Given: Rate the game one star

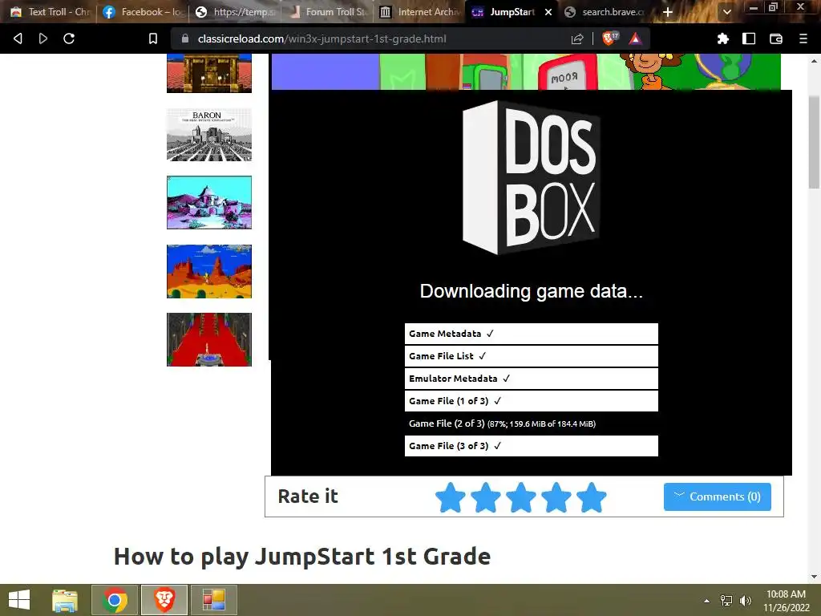Looking at the screenshot, I should (451, 497).
